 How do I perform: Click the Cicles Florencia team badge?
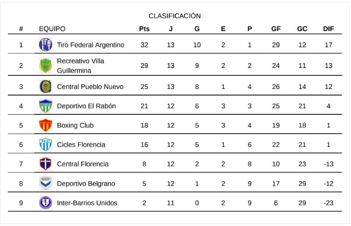(x=45, y=145)
